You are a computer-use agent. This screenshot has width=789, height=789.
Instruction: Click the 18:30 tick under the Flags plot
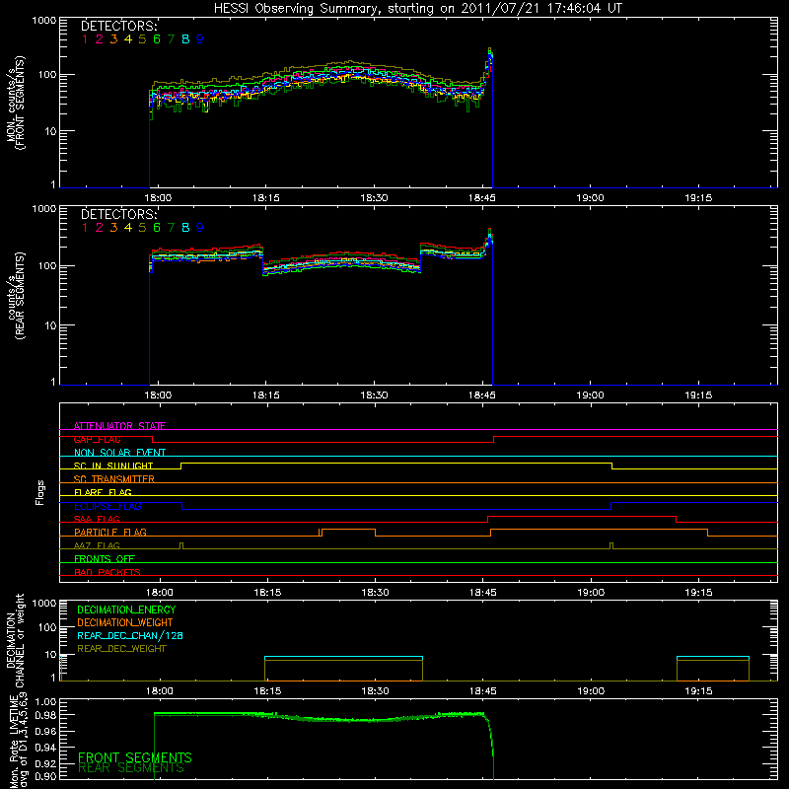click(x=376, y=593)
